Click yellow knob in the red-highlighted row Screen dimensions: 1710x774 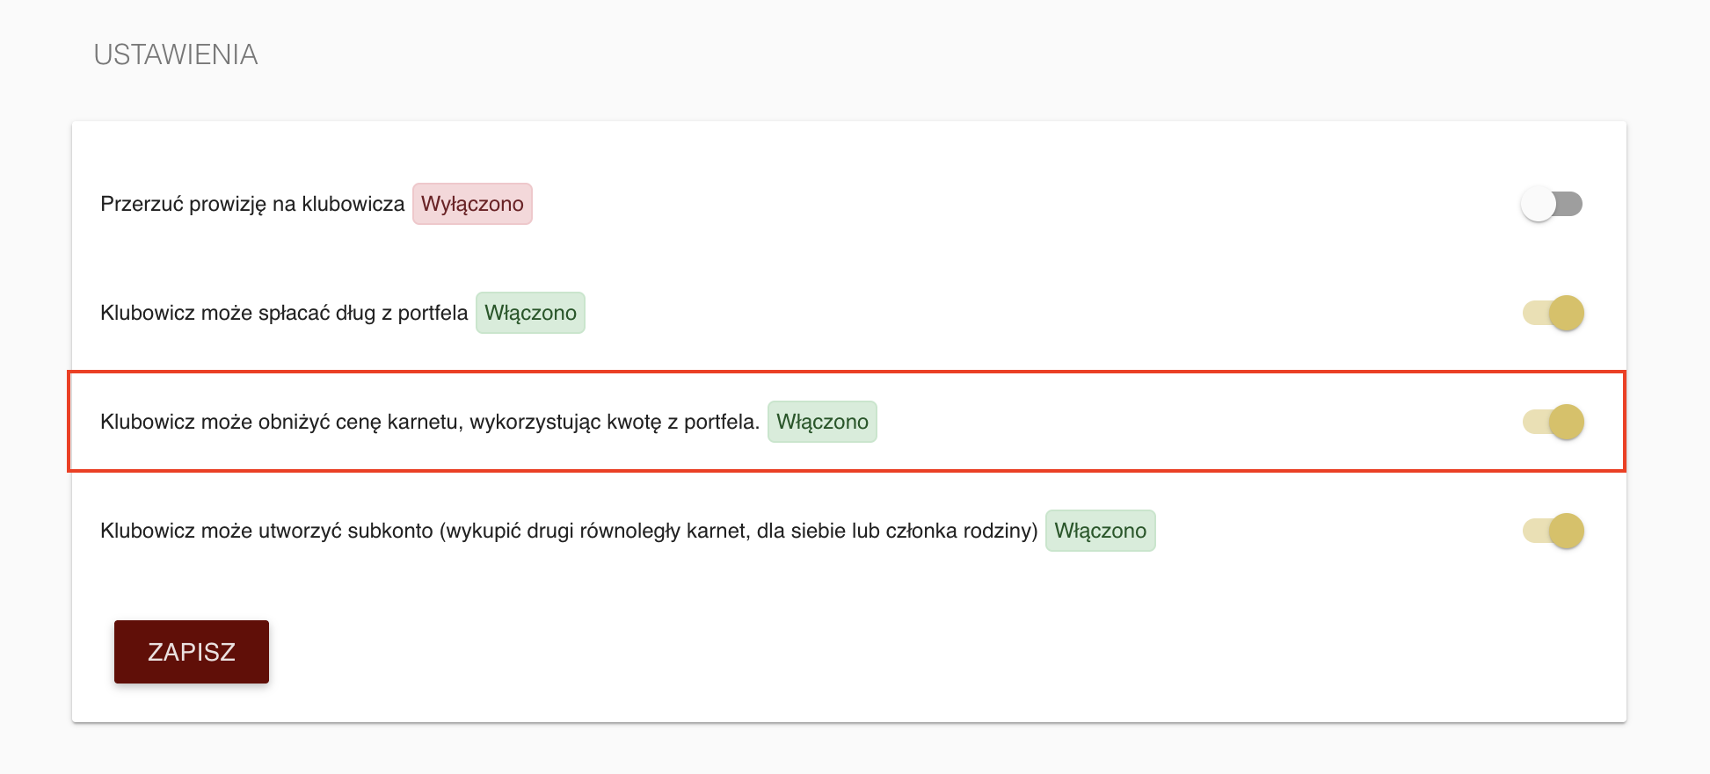pyautogui.click(x=1567, y=422)
